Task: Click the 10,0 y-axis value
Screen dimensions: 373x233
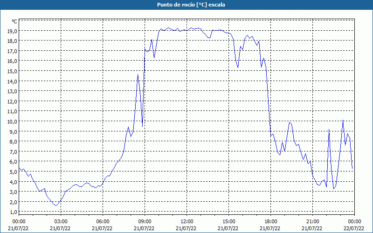Action: 13,122
